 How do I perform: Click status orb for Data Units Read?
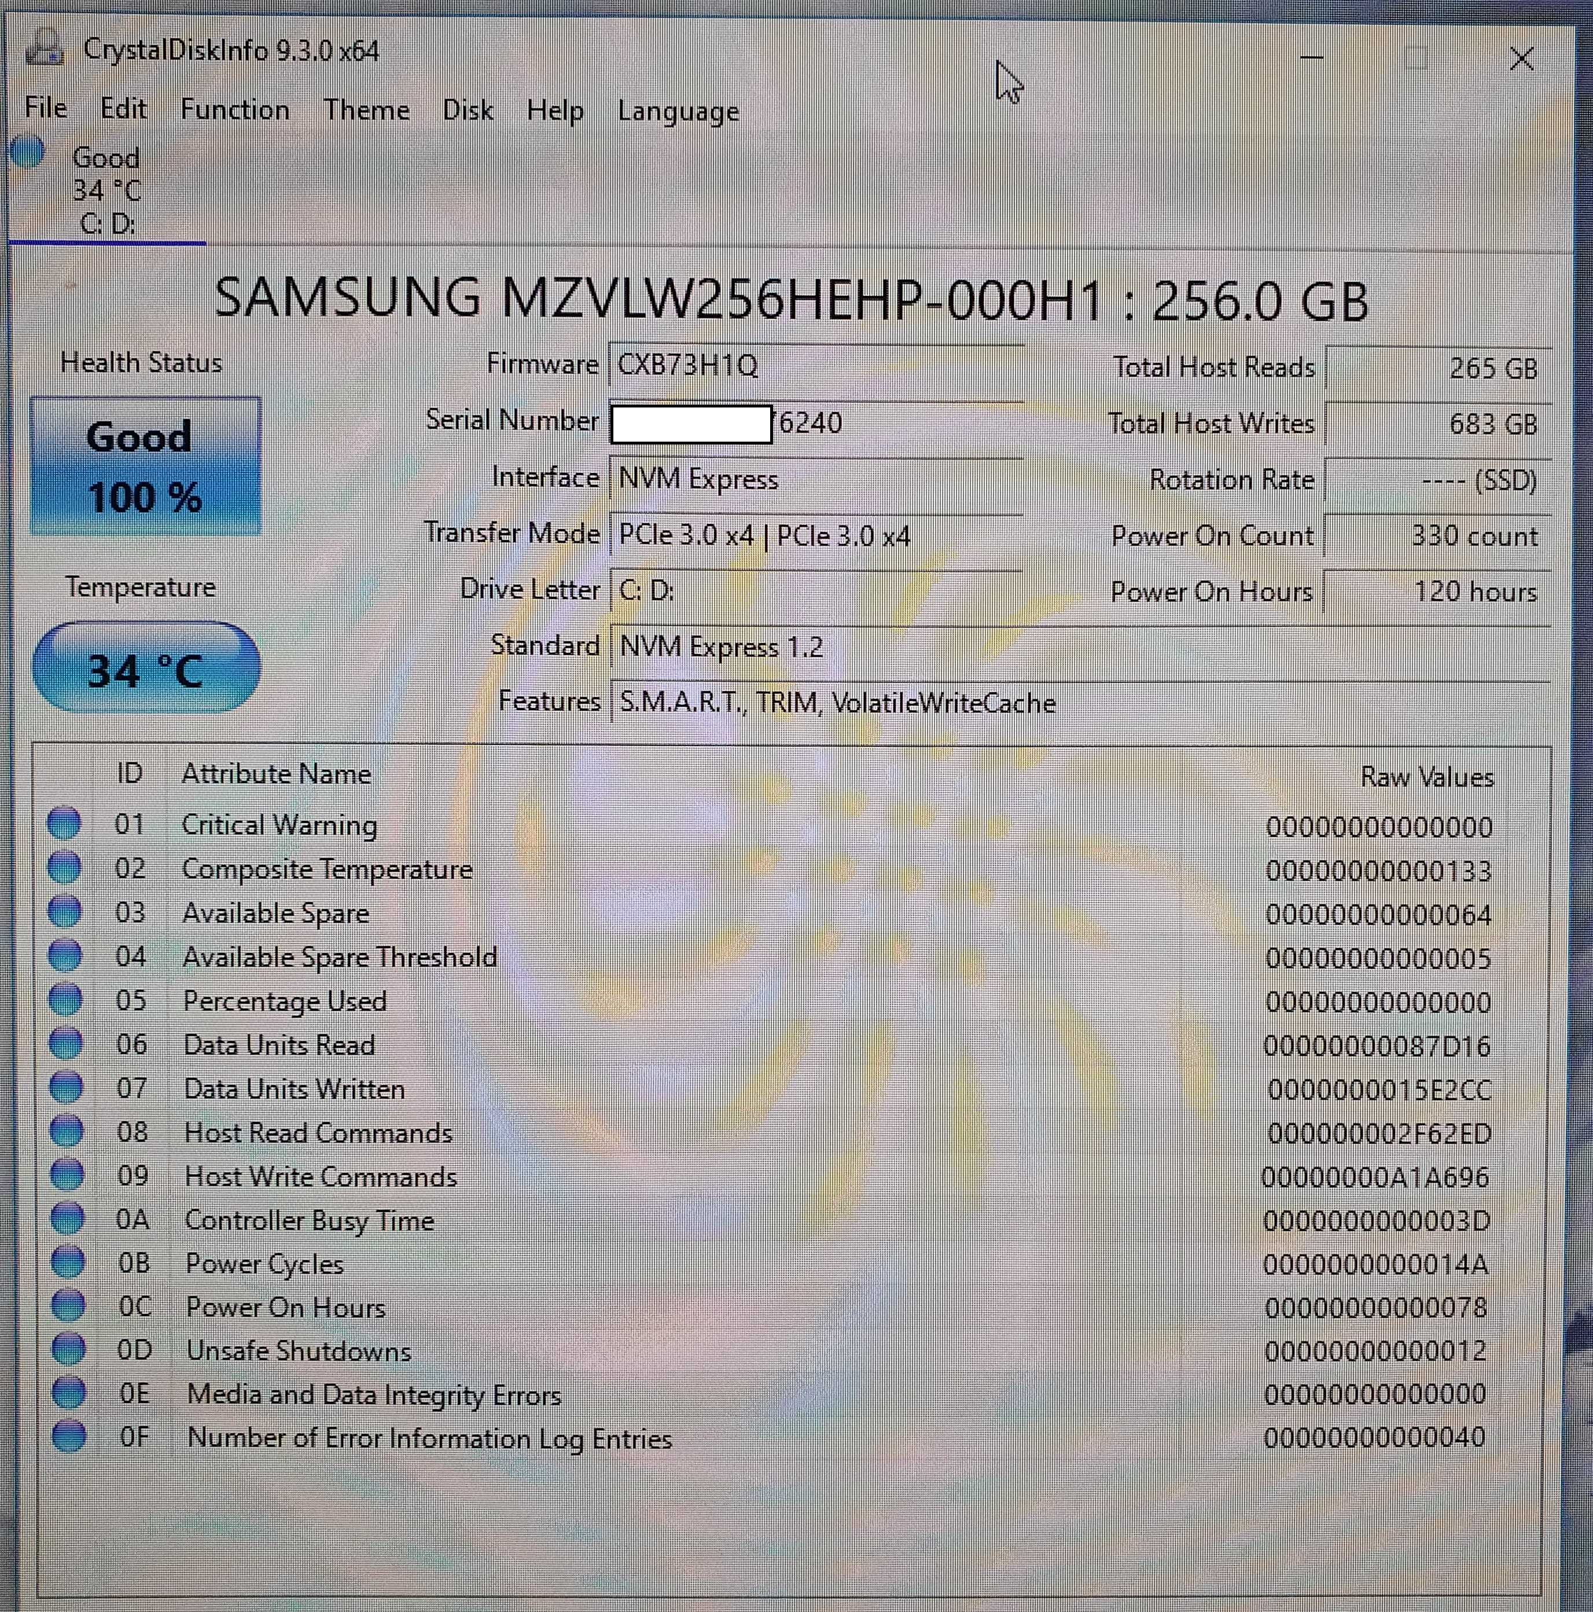tap(66, 1043)
